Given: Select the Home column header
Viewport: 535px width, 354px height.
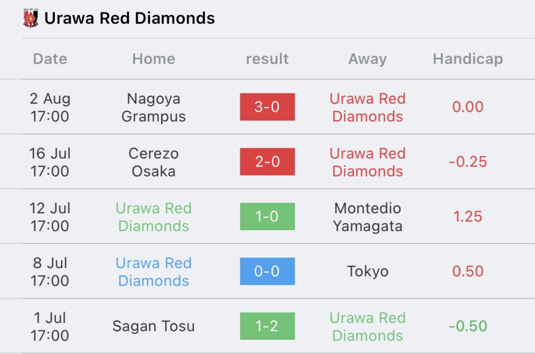Looking at the screenshot, I should pyautogui.click(x=154, y=58).
